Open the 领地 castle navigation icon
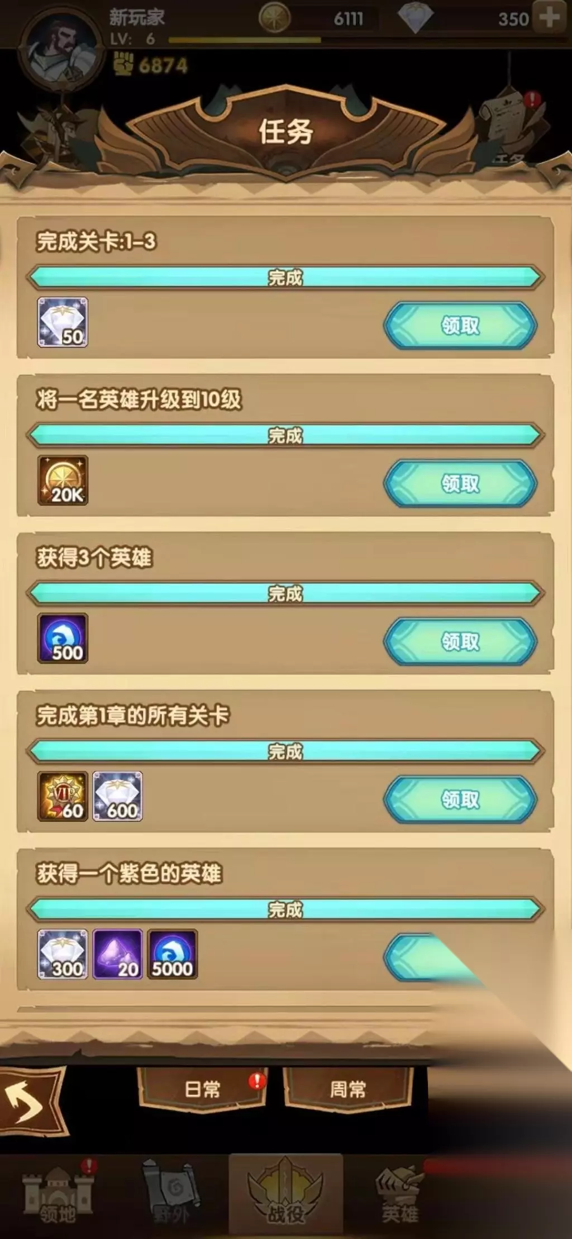Screen dimensions: 572x1239 pyautogui.click(x=58, y=1193)
